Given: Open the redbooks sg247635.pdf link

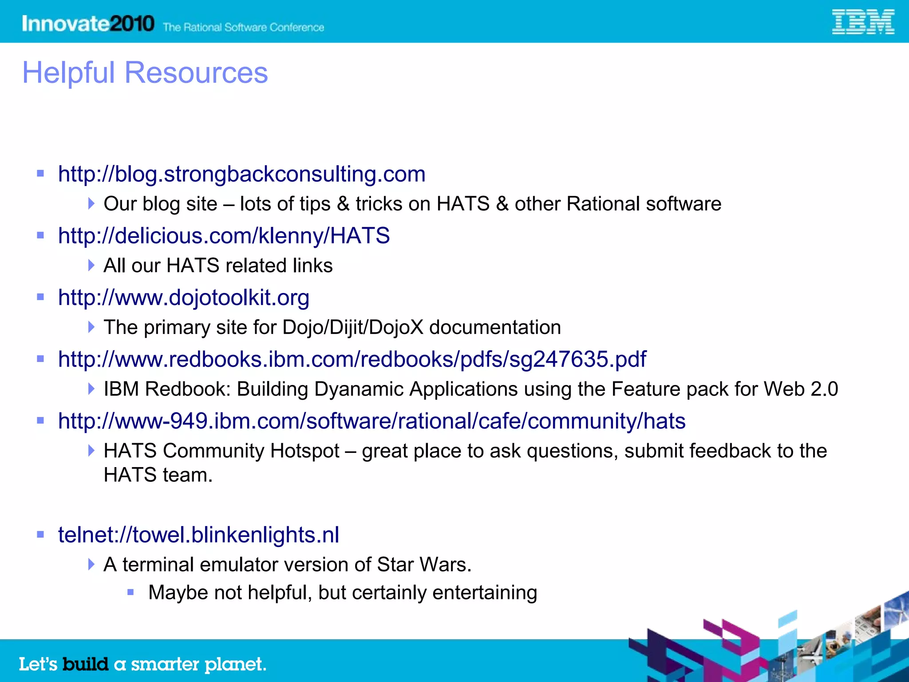Looking at the screenshot, I should pos(352,359).
